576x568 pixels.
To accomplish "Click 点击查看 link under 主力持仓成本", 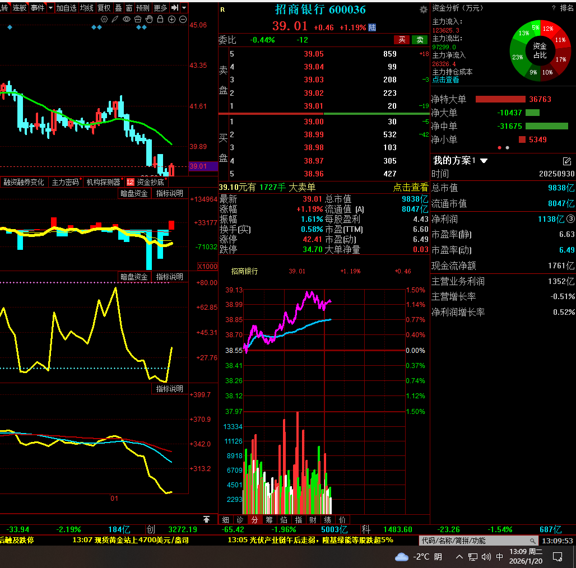I will pos(445,80).
